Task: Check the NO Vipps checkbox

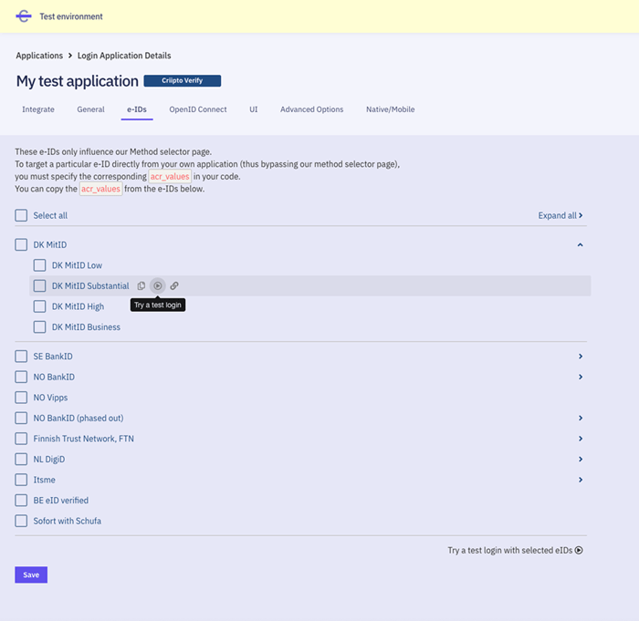Action: coord(21,398)
